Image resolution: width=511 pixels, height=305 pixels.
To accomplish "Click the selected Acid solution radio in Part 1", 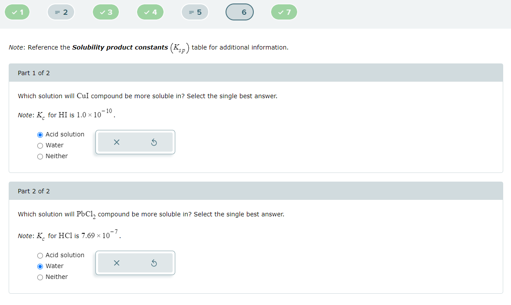I will pyautogui.click(x=39, y=134).
